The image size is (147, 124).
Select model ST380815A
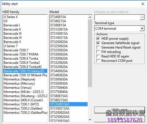coord(69,25)
